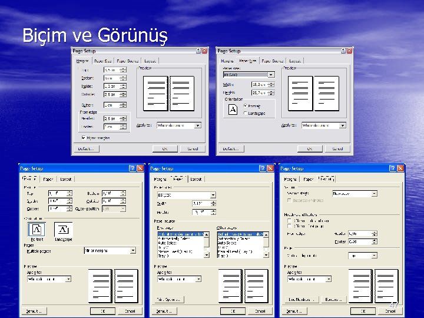Click the Other pages list's scroll-up arrow
The height and width of the screenshot is (318, 424).
coord(266,235)
